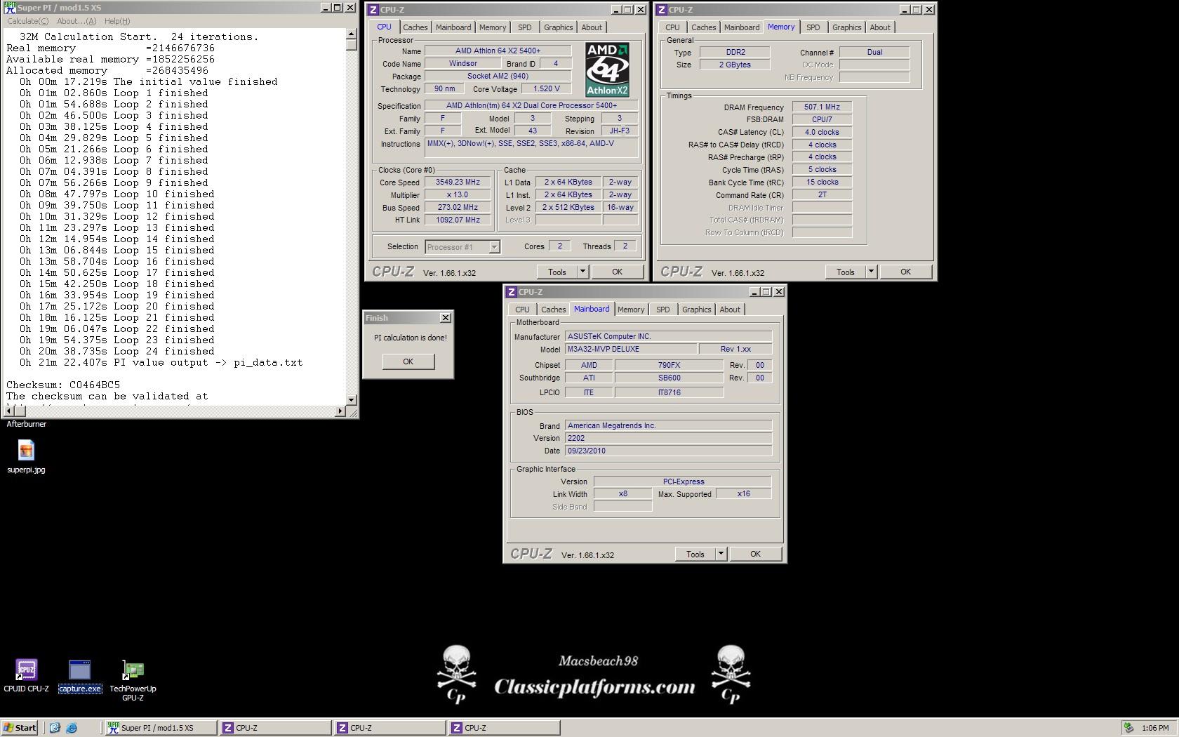Click OK in CPU-Z Memory window

pos(905,272)
